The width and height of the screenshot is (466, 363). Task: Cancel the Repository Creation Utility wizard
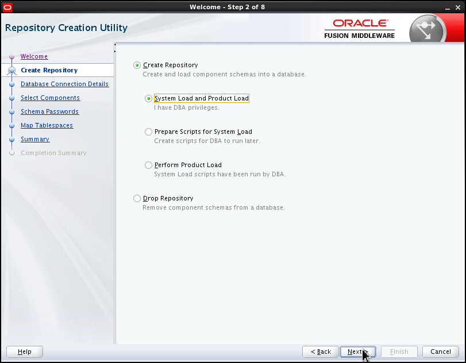(x=441, y=352)
